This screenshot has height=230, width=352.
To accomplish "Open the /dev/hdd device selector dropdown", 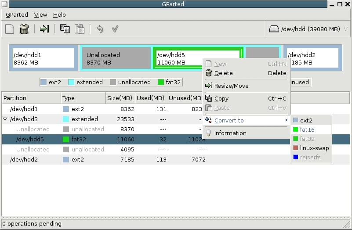I will click(308, 29).
